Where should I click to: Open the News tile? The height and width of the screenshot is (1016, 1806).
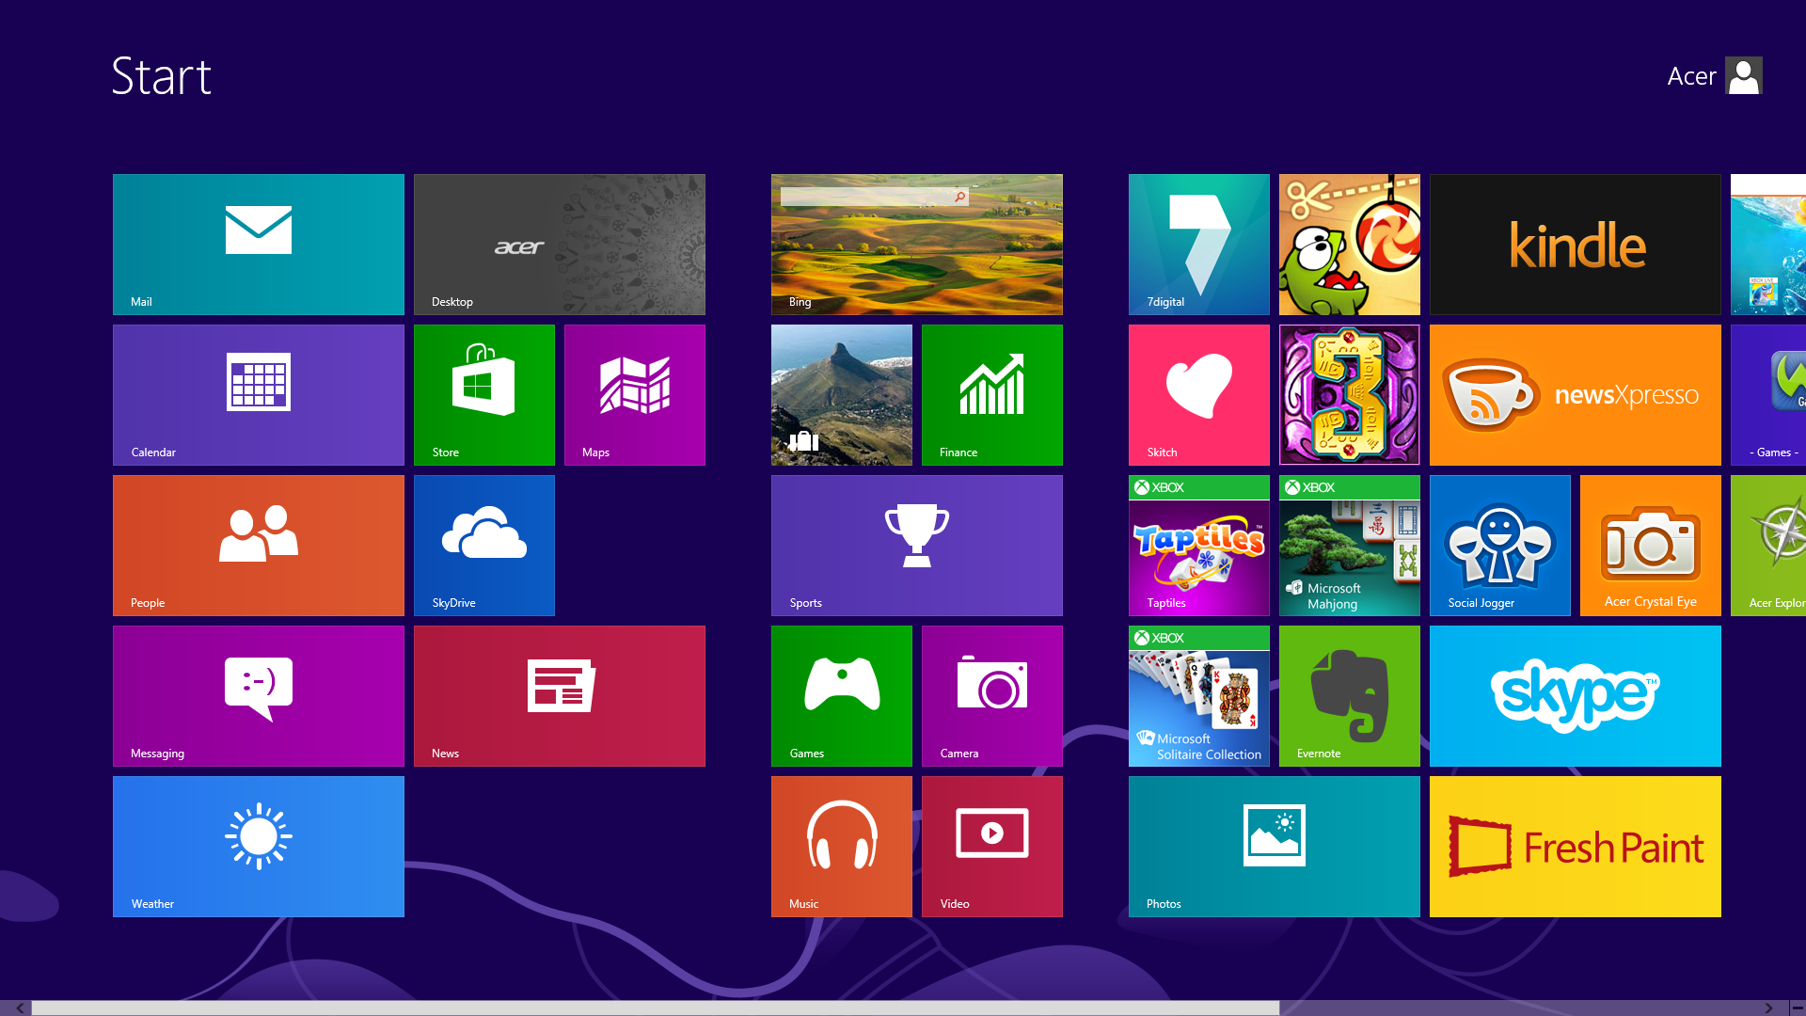point(560,696)
